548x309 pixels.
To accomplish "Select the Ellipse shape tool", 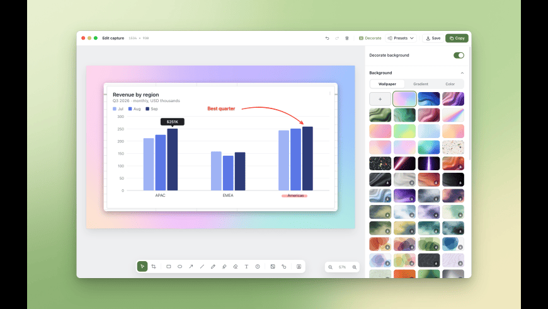I will 180,267.
